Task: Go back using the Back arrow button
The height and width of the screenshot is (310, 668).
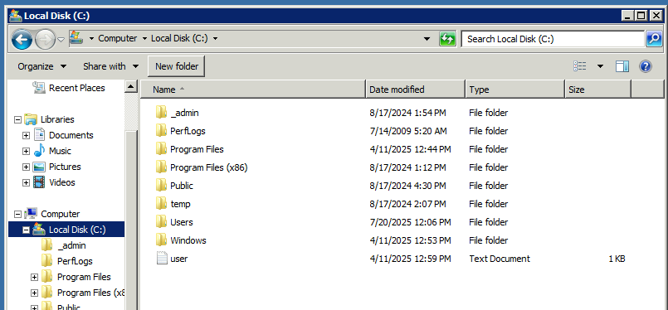Action: (x=22, y=40)
